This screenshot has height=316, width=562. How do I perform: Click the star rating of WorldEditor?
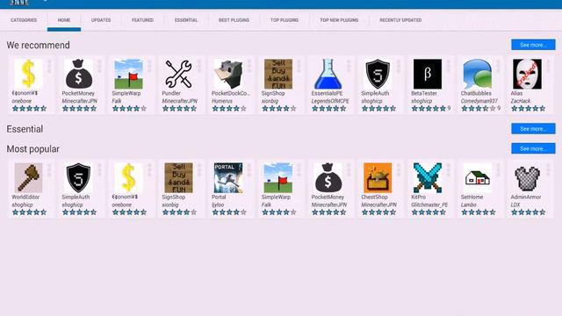coord(29,212)
